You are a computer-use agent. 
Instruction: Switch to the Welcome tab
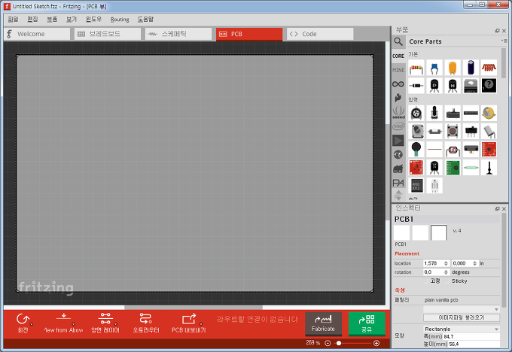[37, 34]
